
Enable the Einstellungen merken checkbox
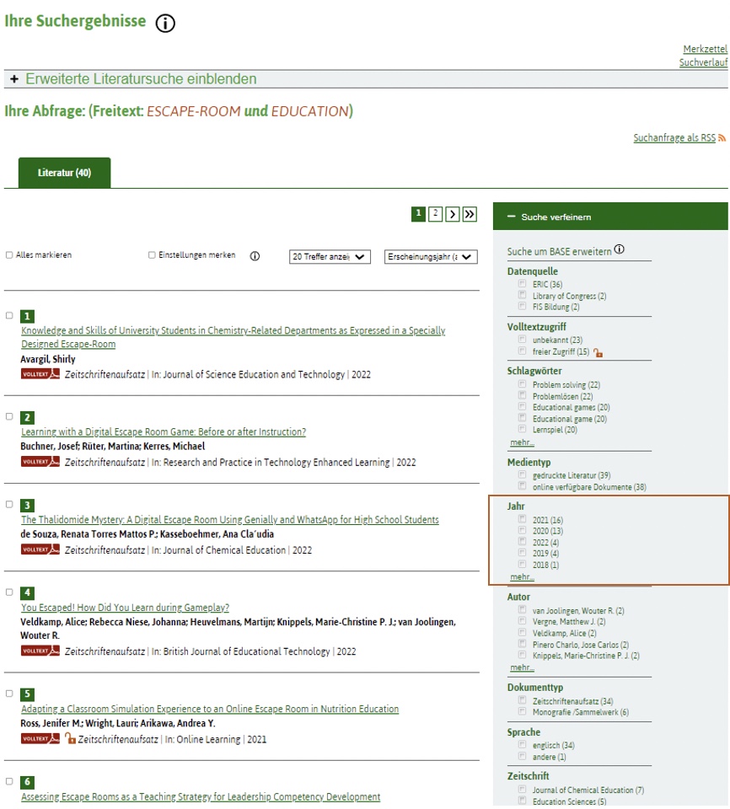[x=152, y=255]
